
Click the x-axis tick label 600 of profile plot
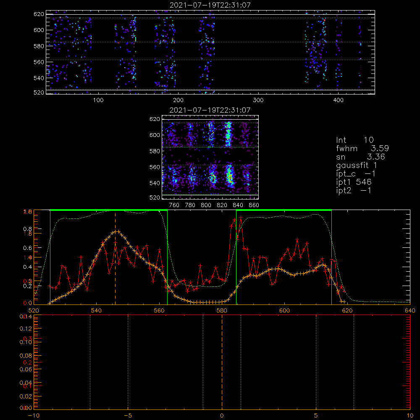click(x=284, y=310)
